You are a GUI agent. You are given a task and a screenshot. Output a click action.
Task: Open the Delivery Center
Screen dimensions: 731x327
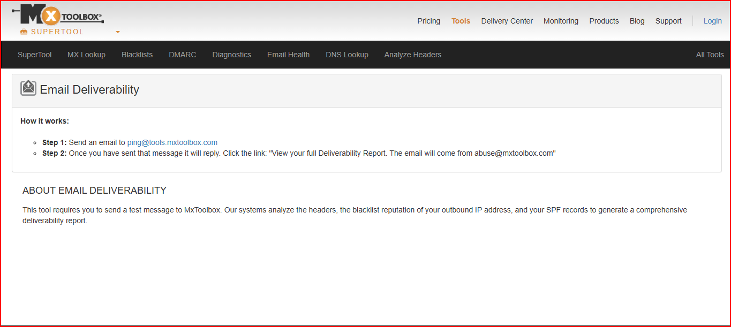click(x=507, y=21)
